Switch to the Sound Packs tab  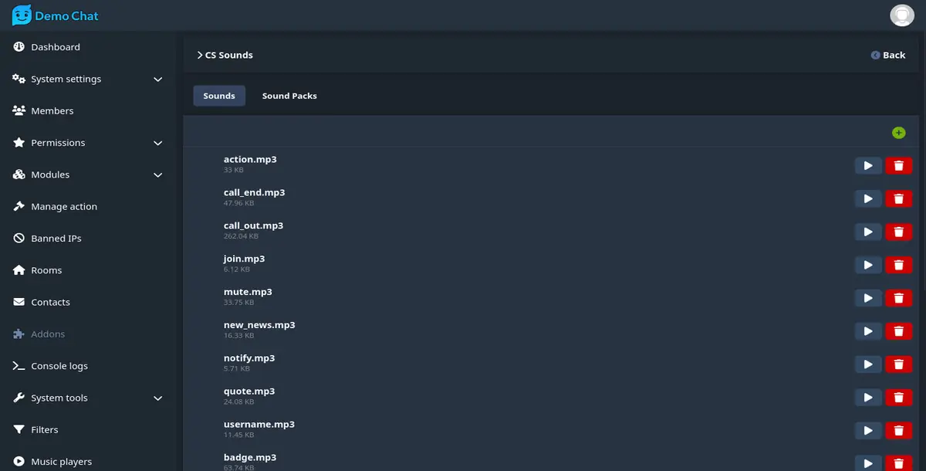pyautogui.click(x=289, y=95)
